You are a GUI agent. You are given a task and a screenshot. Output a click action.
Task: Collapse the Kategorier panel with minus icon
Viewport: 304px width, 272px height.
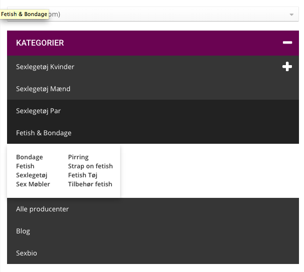tap(287, 43)
